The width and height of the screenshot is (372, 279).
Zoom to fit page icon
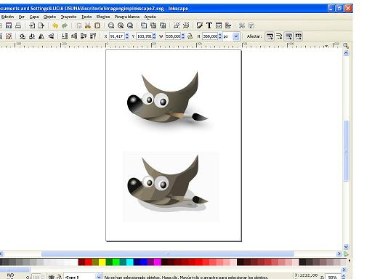click(x=130, y=25)
